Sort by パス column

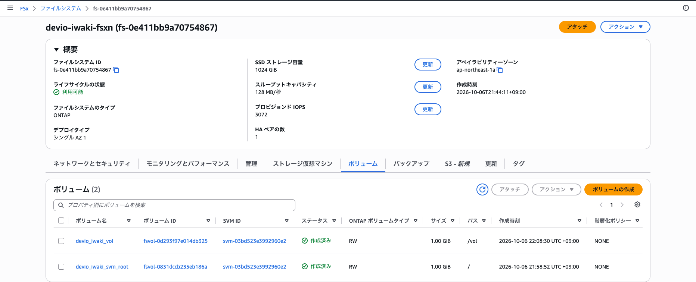(x=484, y=221)
